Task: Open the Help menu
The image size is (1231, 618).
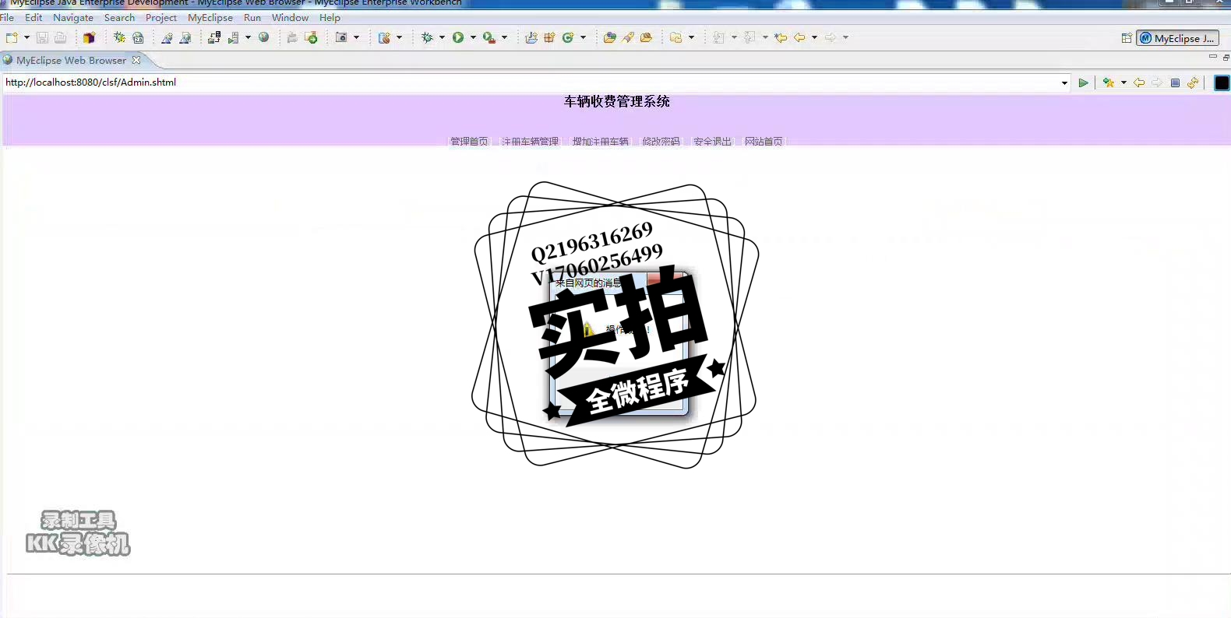Action: (x=330, y=17)
